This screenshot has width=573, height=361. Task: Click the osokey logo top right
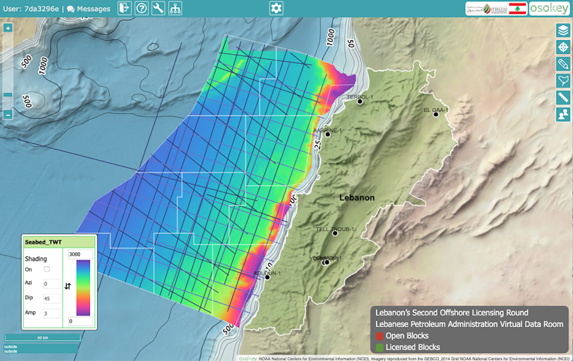pyautogui.click(x=549, y=8)
